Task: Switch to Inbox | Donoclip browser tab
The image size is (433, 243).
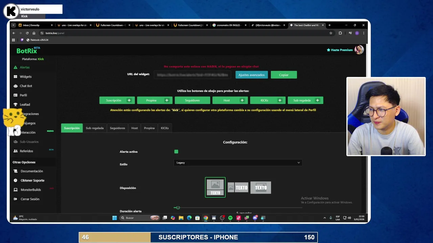Action: (35, 25)
